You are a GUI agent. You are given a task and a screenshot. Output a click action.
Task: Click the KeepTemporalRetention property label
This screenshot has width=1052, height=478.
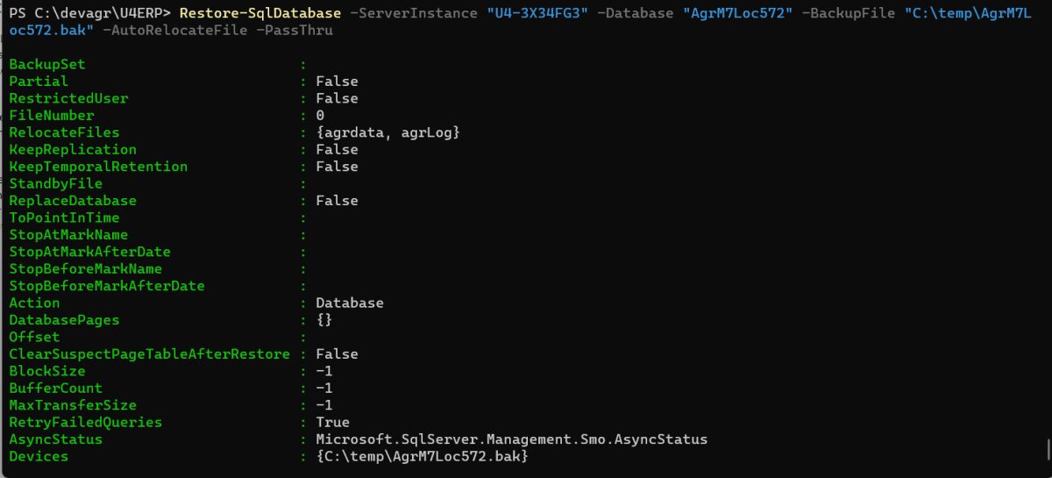pos(98,167)
